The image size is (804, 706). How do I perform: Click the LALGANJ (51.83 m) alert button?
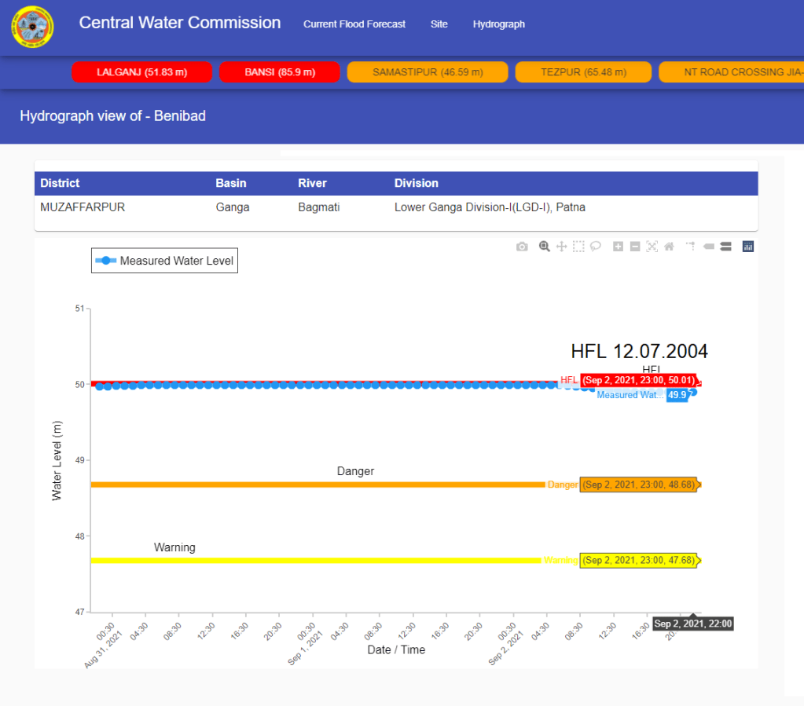click(142, 72)
